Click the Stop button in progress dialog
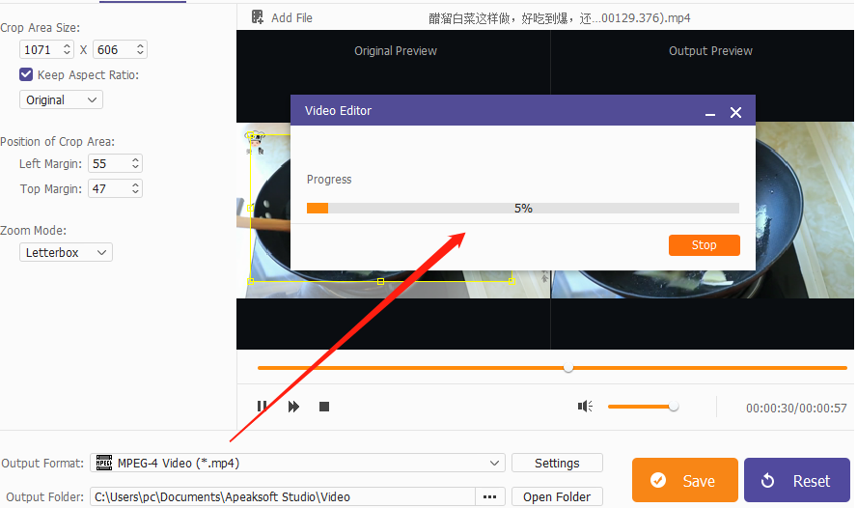The image size is (857, 508). (704, 245)
